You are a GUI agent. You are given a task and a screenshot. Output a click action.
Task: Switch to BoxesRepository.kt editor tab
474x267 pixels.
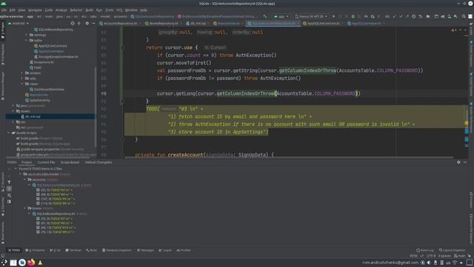coord(163,23)
